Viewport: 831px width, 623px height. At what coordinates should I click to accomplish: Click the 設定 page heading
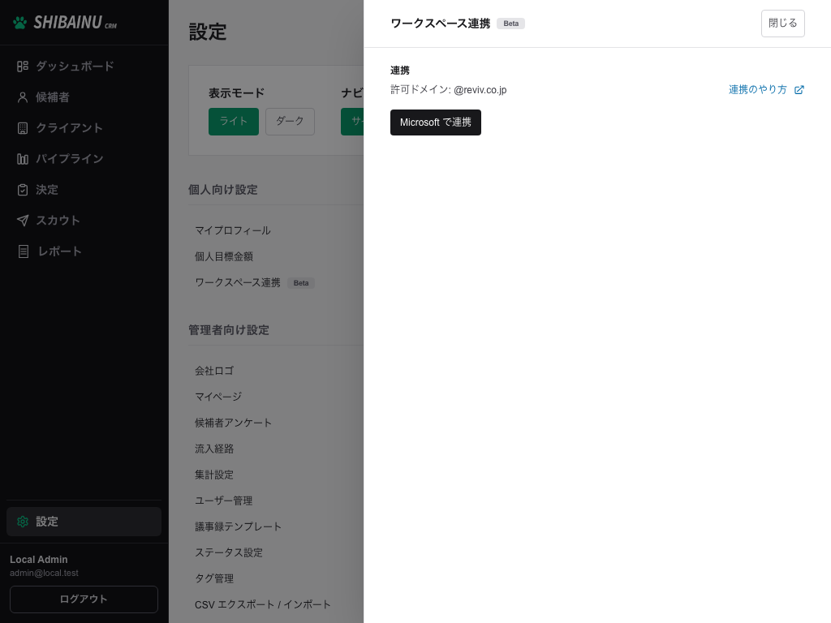coord(208,32)
